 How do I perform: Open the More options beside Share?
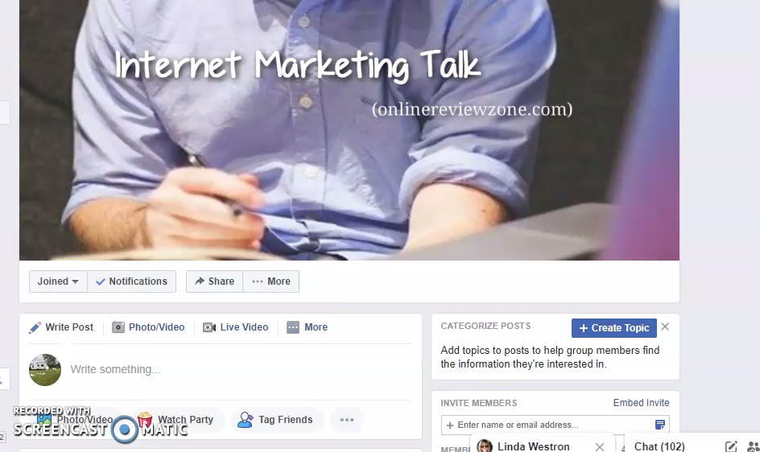point(271,281)
